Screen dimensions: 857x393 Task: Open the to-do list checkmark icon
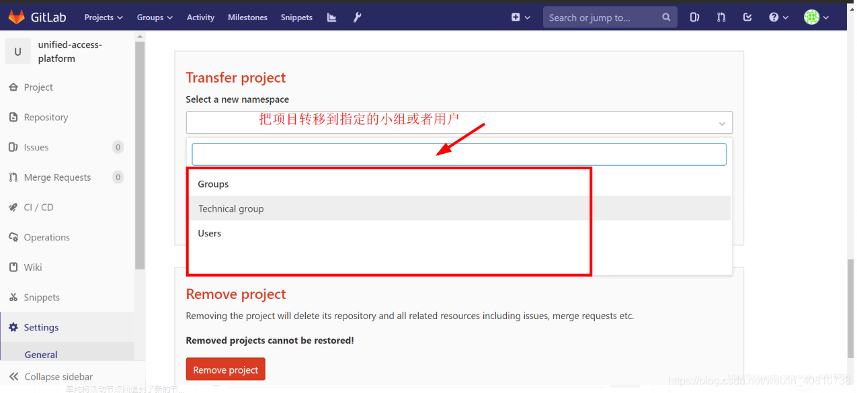(747, 17)
